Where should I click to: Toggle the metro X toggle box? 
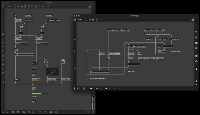coord(16,15)
